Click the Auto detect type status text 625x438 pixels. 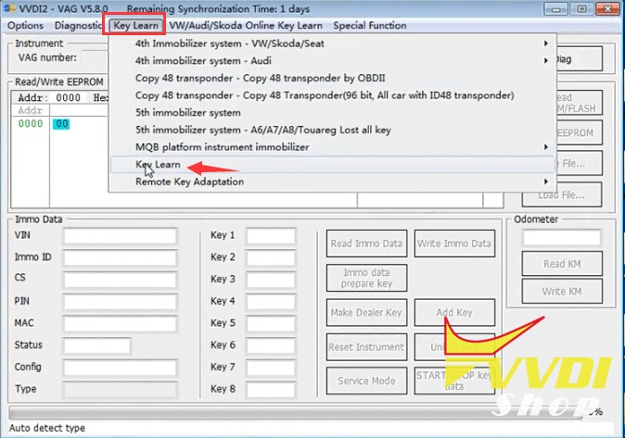47,428
